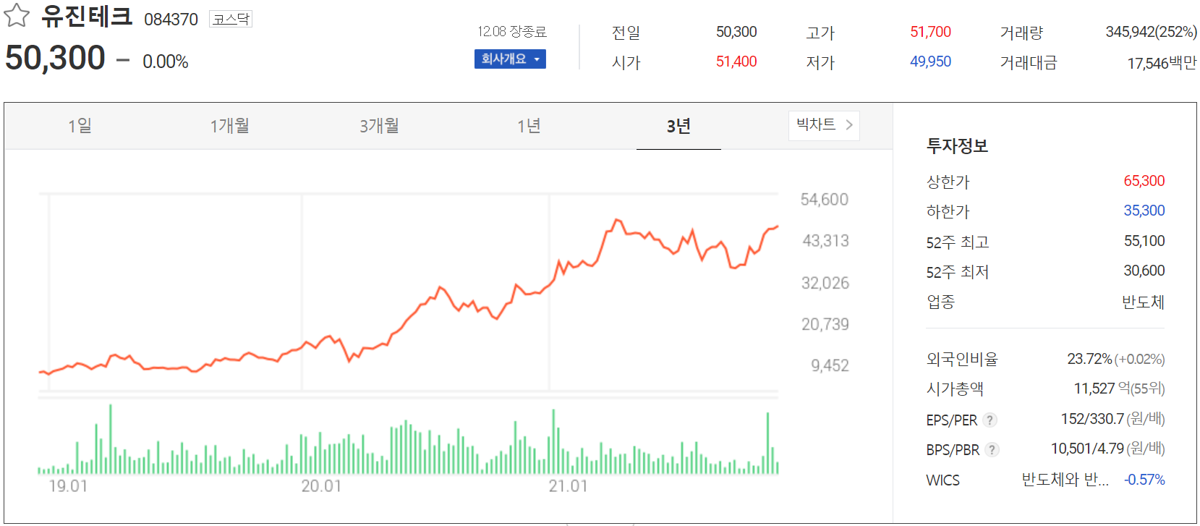Click WICS change value -0.57%
The width and height of the screenshot is (1200, 526).
(x=1144, y=480)
